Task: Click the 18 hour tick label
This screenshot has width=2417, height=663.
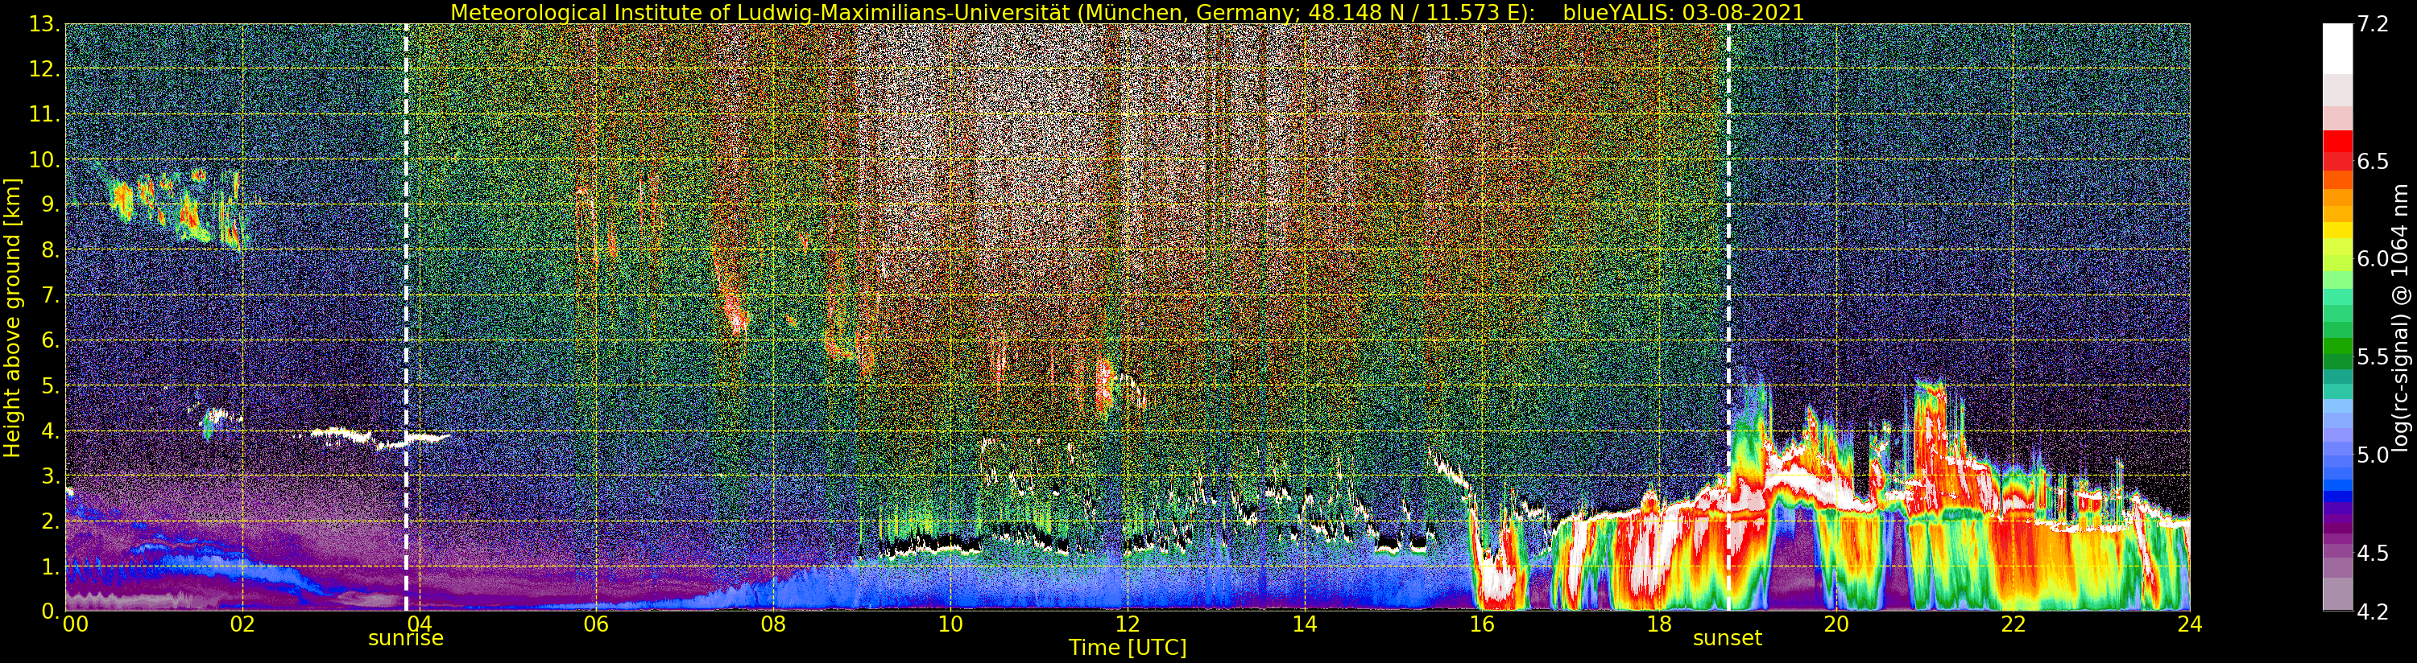Action: 1658,624
